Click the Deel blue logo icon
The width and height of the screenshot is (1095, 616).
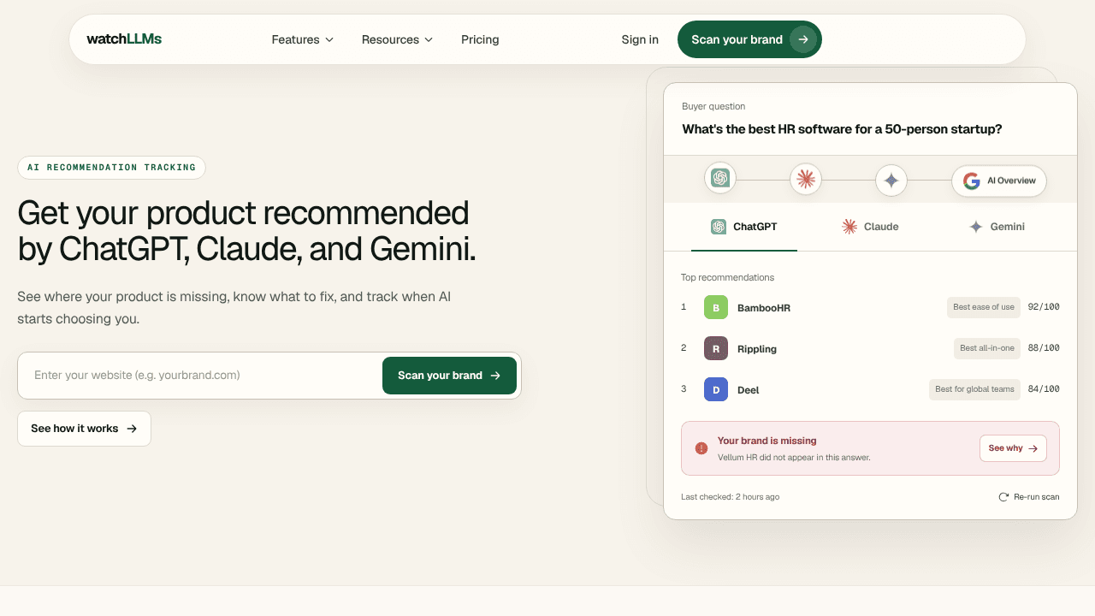pyautogui.click(x=716, y=389)
